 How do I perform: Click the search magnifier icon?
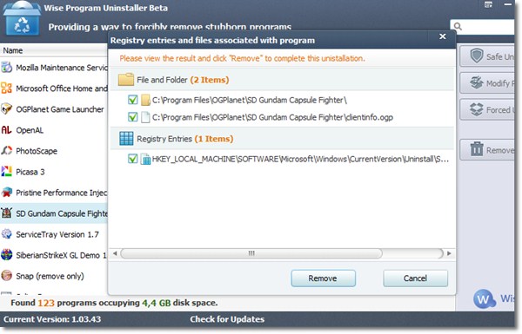point(458,26)
